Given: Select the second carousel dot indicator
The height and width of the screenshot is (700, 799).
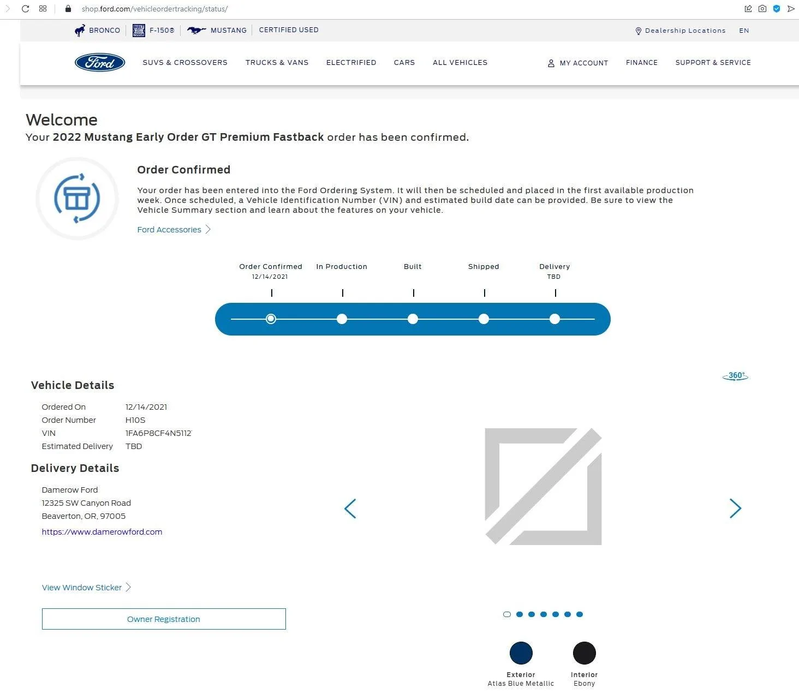Looking at the screenshot, I should point(520,614).
